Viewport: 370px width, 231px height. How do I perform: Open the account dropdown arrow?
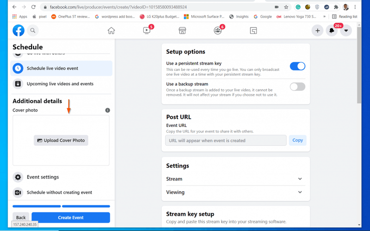tap(346, 31)
